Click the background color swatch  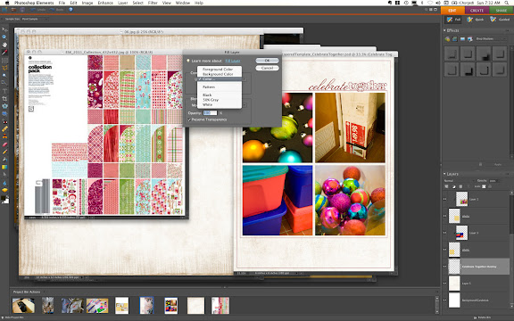6,201
